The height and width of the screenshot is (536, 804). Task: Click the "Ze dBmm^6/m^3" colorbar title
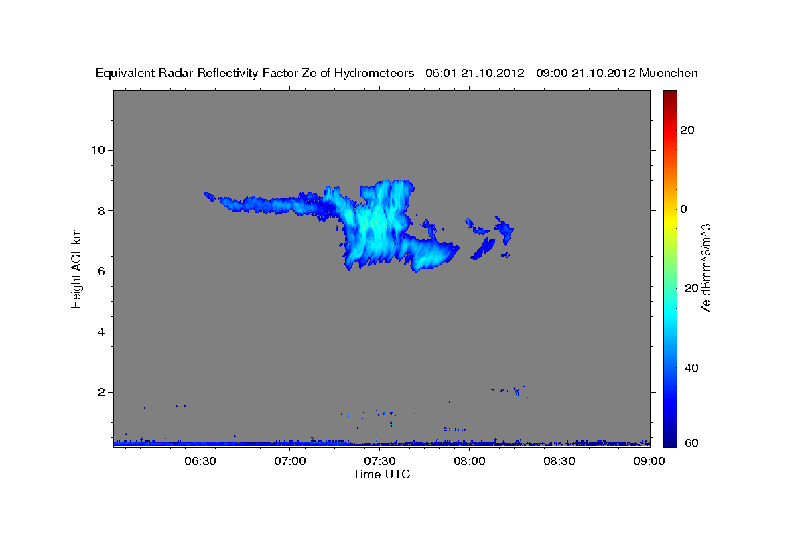pos(706,268)
